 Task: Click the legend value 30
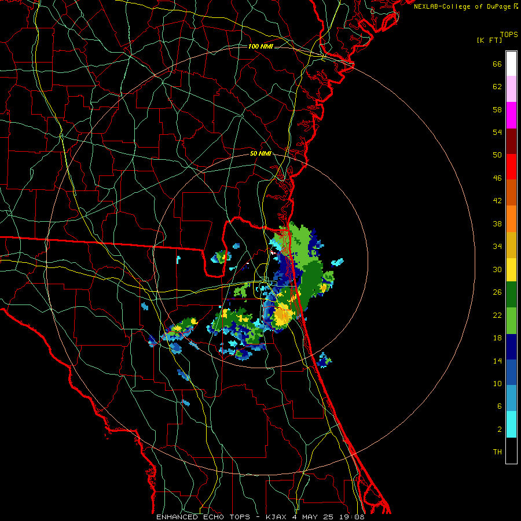click(x=497, y=269)
